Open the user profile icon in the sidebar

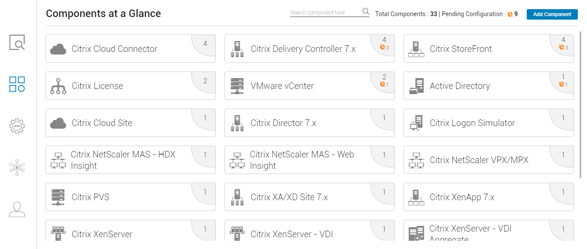click(x=17, y=209)
